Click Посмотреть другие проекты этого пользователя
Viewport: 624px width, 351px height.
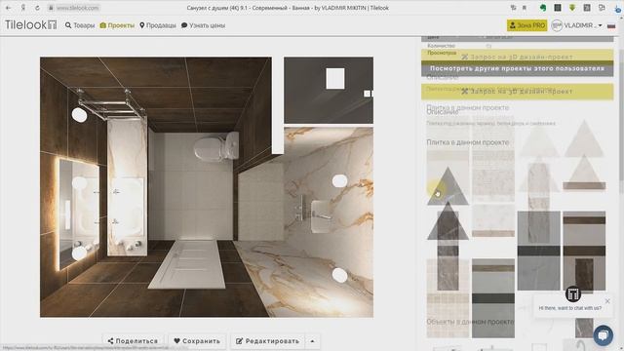(x=518, y=68)
